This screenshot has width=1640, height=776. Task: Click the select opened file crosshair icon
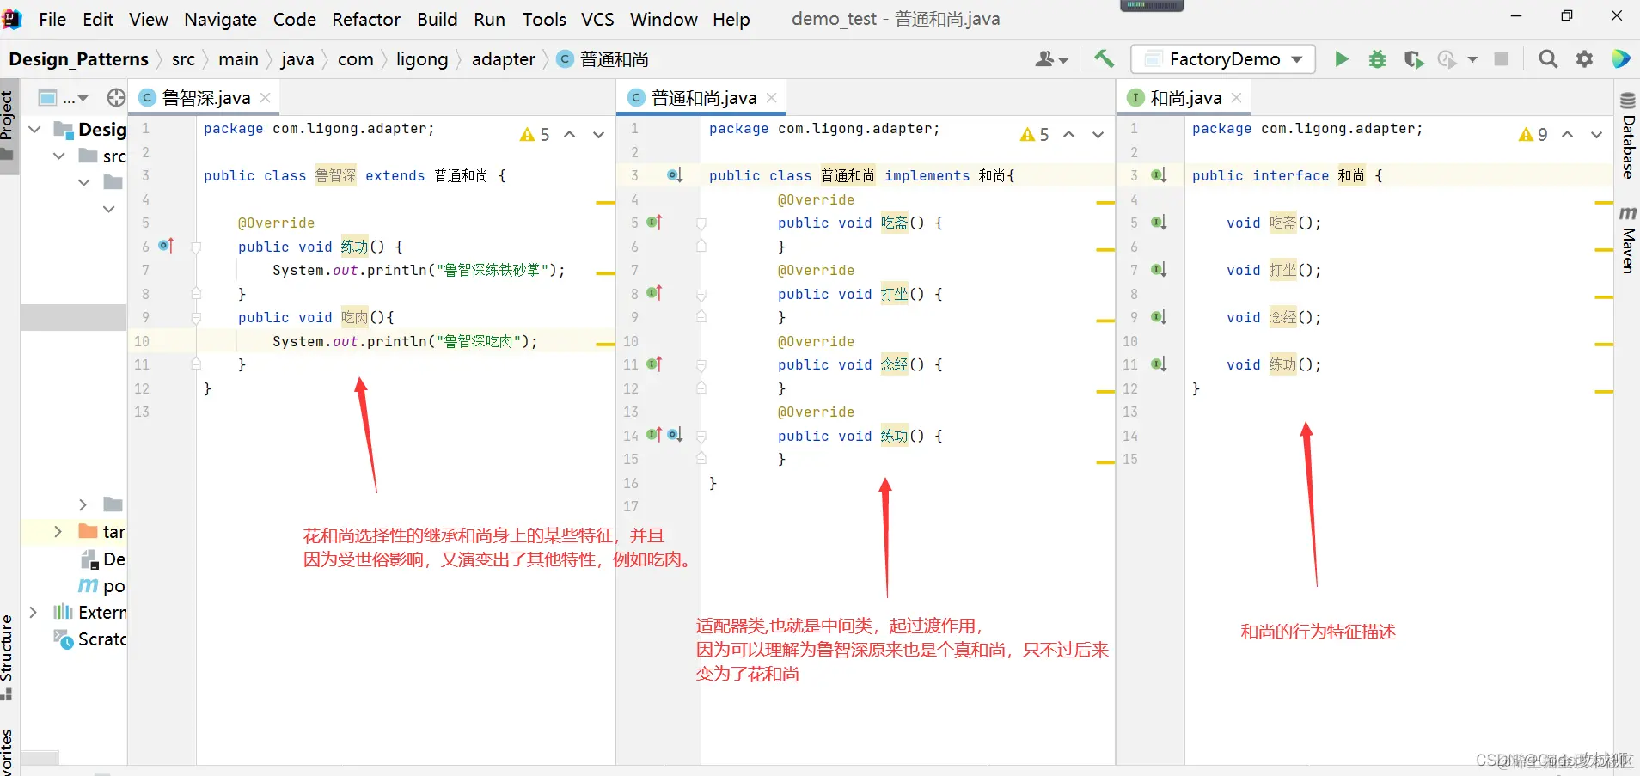coord(116,98)
